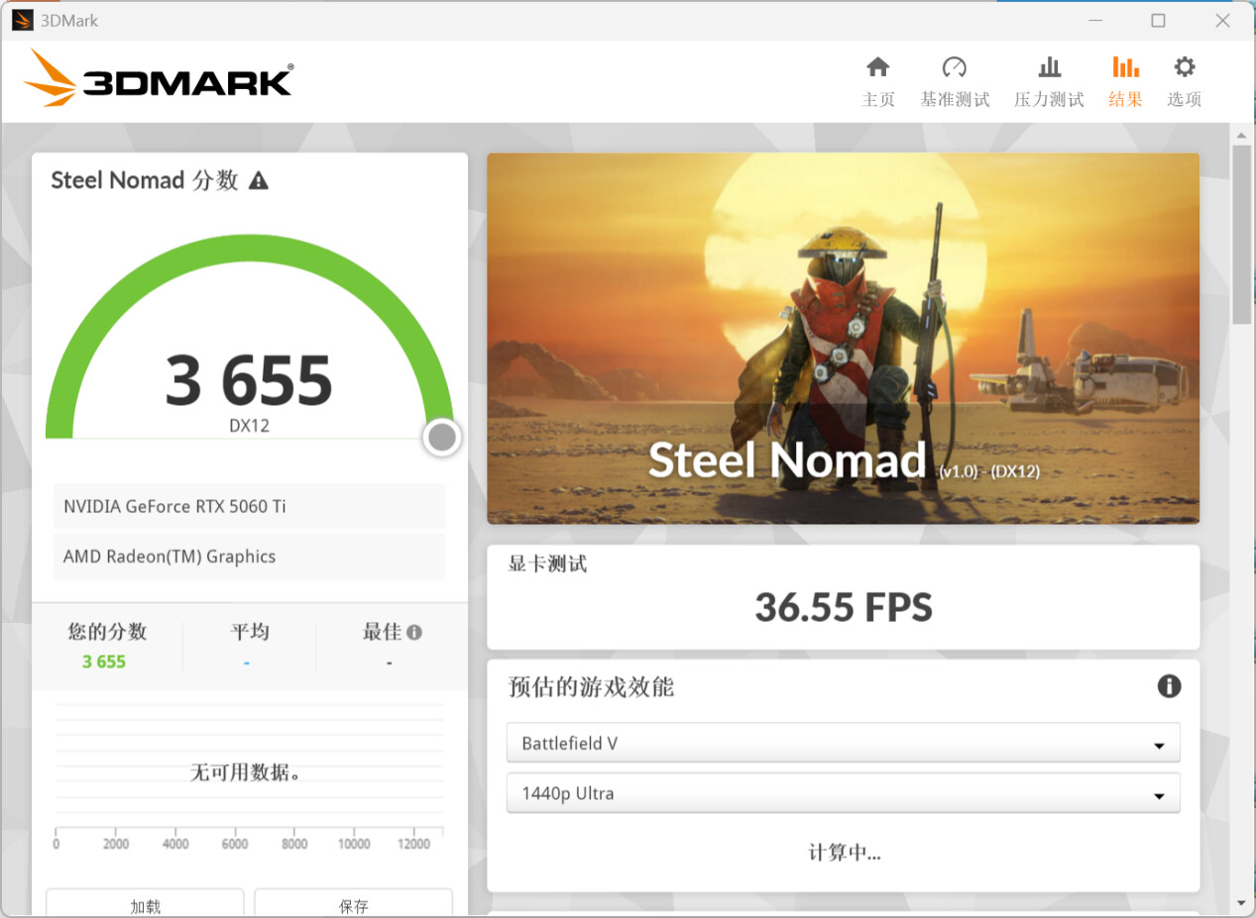Click the 3 655 score under 您的分数
The height and width of the screenshot is (918, 1256).
pyautogui.click(x=104, y=662)
